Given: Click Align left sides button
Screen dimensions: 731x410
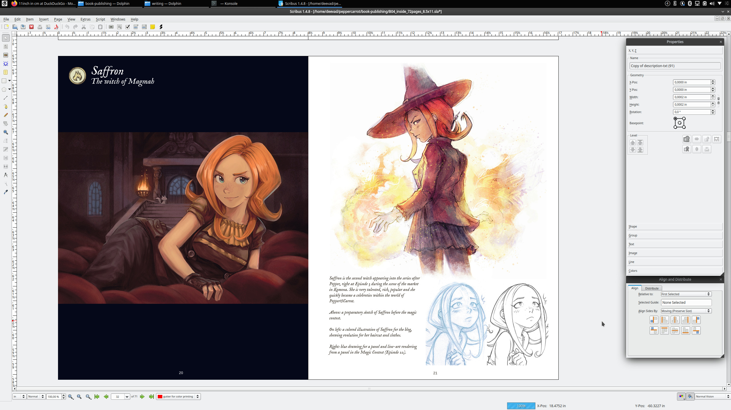Looking at the screenshot, I should [664, 320].
